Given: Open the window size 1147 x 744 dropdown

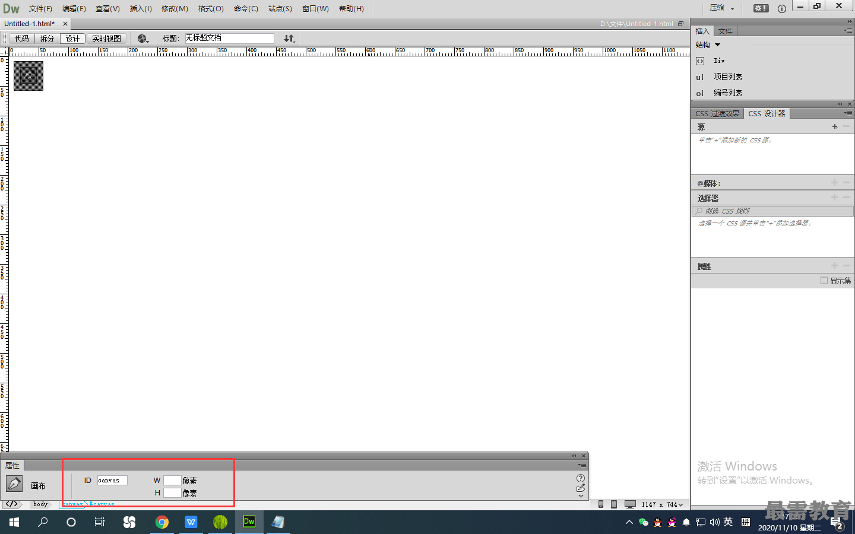Looking at the screenshot, I should [x=662, y=504].
